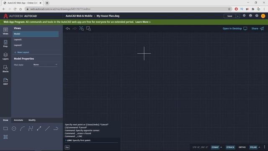Open the Opera browser extension icon
This screenshot has height=151, width=268.
(x=236, y=9)
